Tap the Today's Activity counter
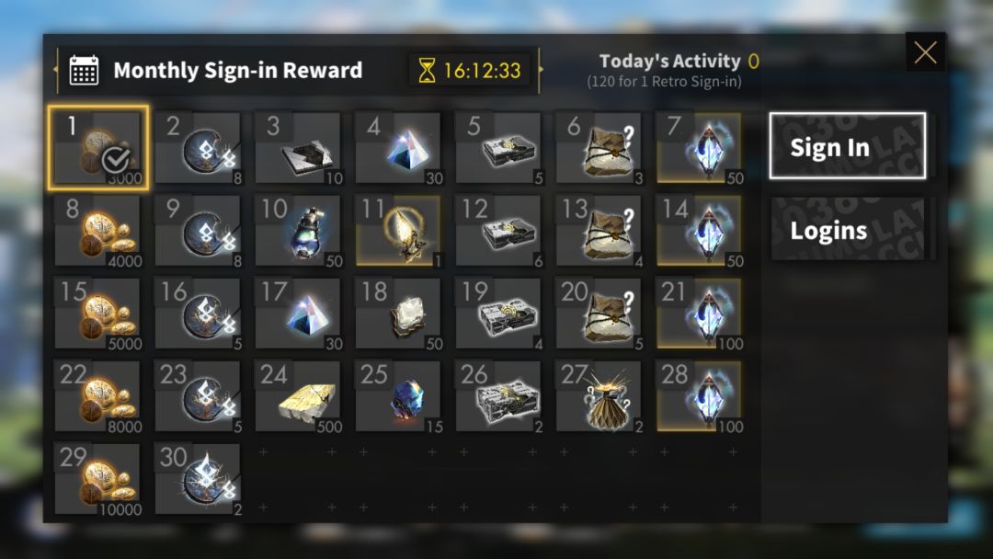993x559 pixels. [679, 62]
